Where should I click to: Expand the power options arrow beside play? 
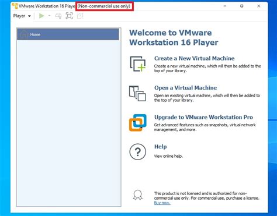click(x=49, y=16)
